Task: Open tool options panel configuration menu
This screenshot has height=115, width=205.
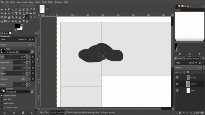Action: [36, 33]
